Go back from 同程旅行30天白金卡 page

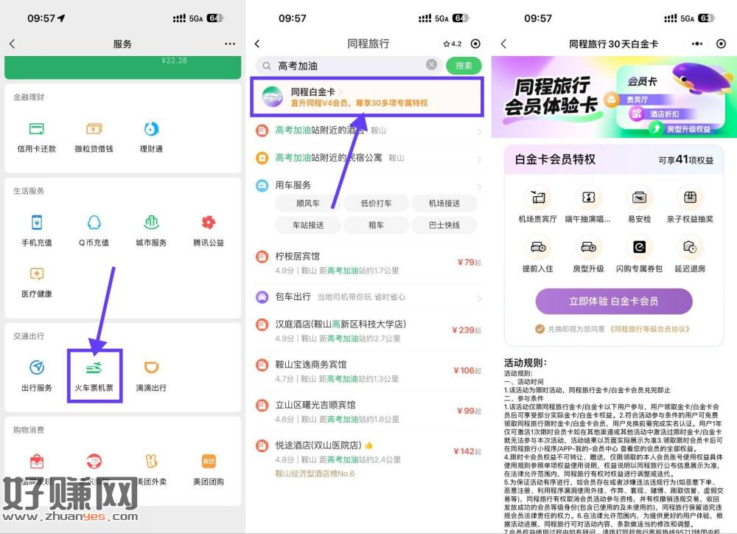pos(503,44)
